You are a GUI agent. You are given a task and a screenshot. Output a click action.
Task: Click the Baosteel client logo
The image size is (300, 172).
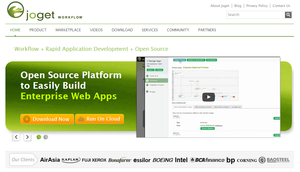coord(274,160)
